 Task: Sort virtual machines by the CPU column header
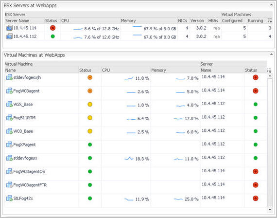click(106, 70)
